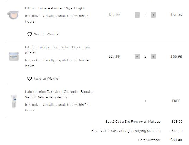The image size is (189, 145).
Task: Select the day cream quantity value 2
Action: [145, 56]
